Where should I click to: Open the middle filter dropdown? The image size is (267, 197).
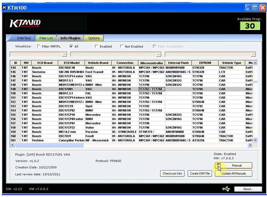(x=158, y=54)
